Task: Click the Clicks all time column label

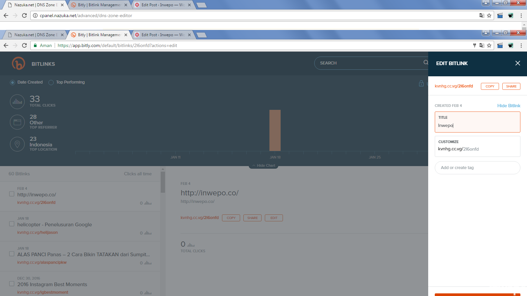Action: coord(138,174)
